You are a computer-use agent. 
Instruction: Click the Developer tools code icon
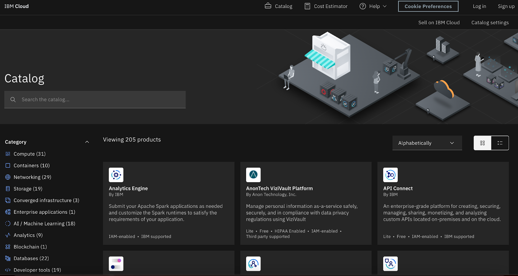click(x=8, y=270)
